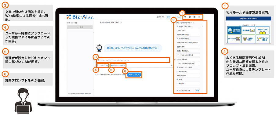Select the 文書のチェック template

pyautogui.click(x=188, y=71)
